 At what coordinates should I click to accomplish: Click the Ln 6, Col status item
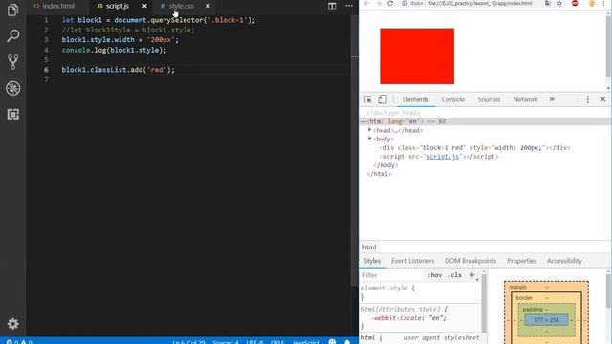pyautogui.click(x=188, y=341)
